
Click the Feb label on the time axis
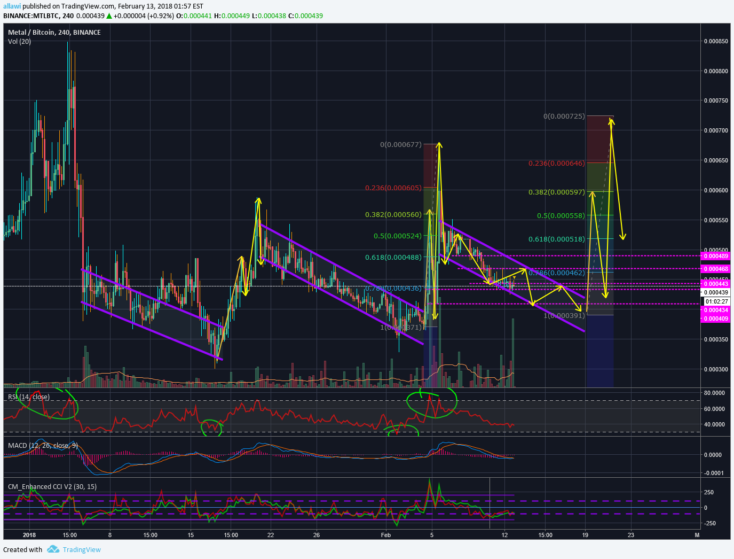[x=386, y=535]
